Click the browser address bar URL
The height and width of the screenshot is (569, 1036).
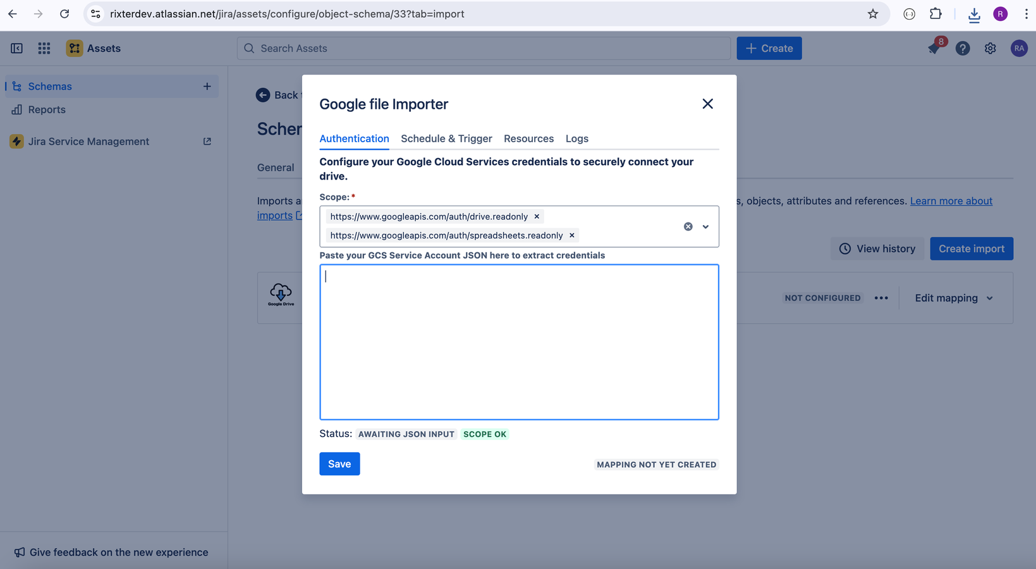[287, 14]
